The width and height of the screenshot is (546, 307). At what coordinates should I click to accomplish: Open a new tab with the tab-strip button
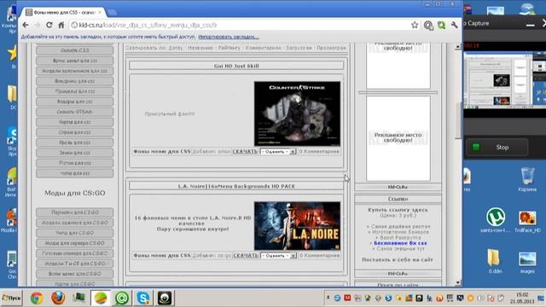pos(112,13)
